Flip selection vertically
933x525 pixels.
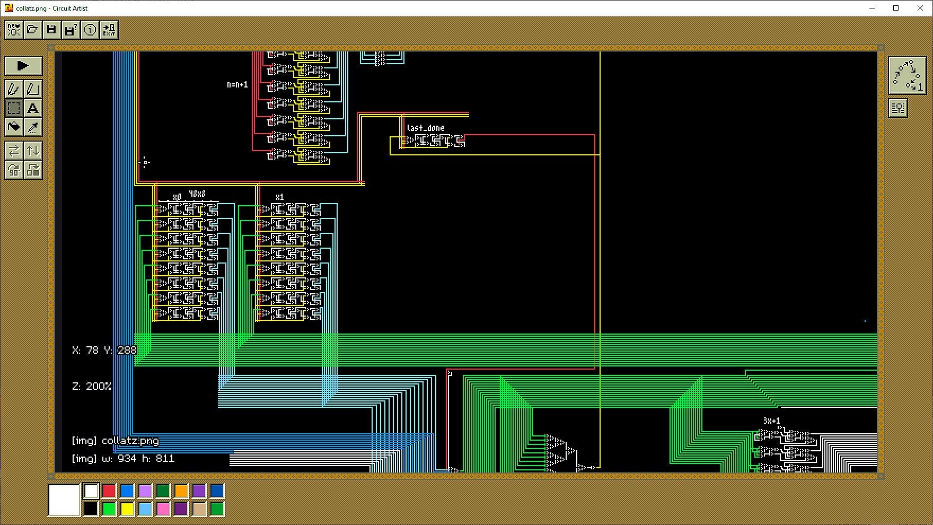(x=33, y=151)
